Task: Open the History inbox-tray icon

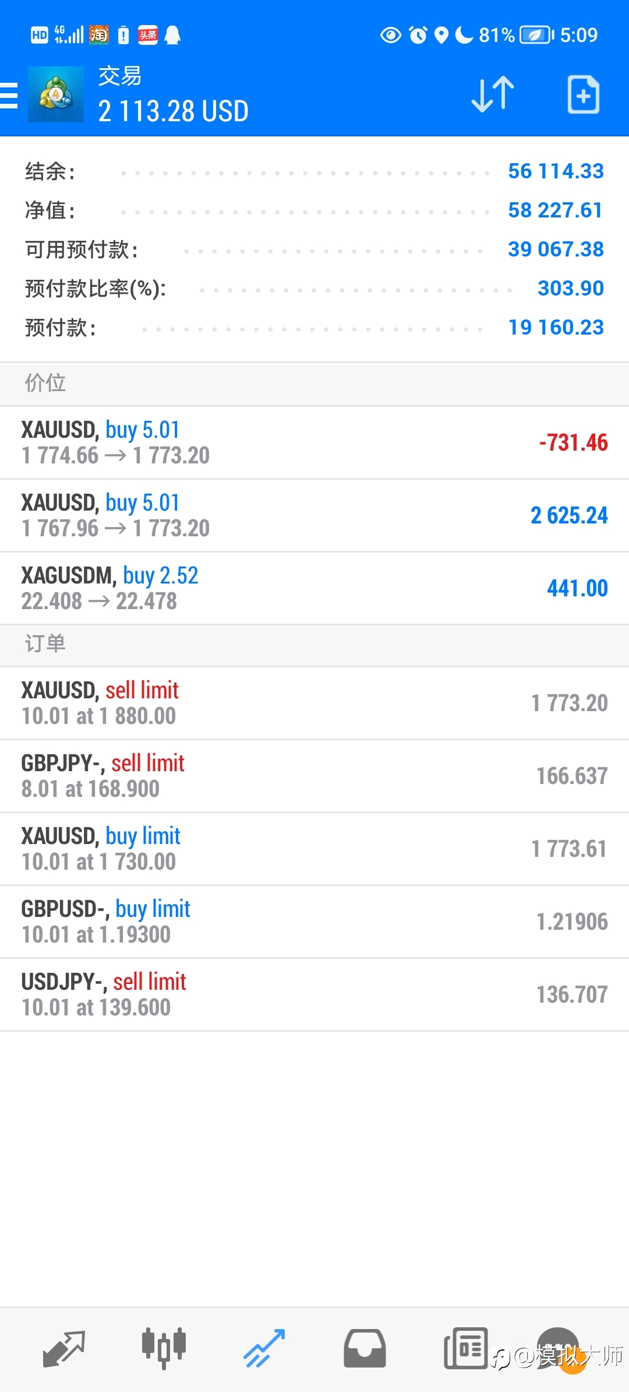Action: pyautogui.click(x=365, y=1349)
